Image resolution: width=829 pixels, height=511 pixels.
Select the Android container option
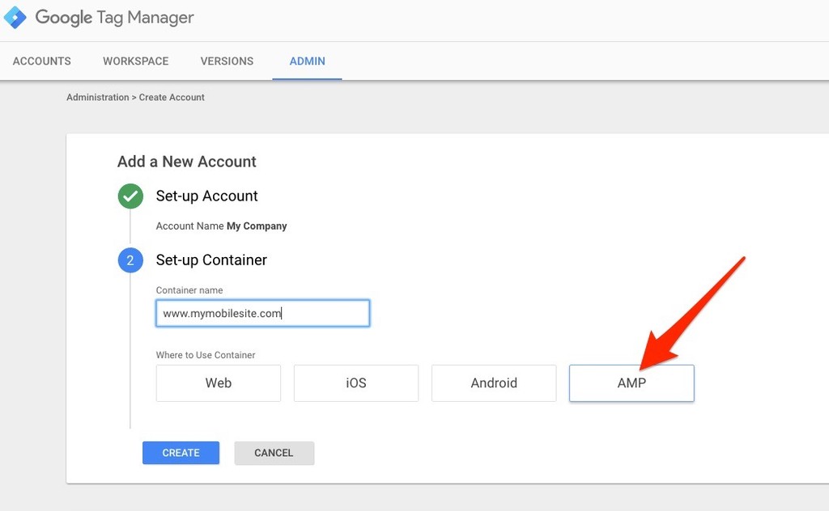point(493,383)
